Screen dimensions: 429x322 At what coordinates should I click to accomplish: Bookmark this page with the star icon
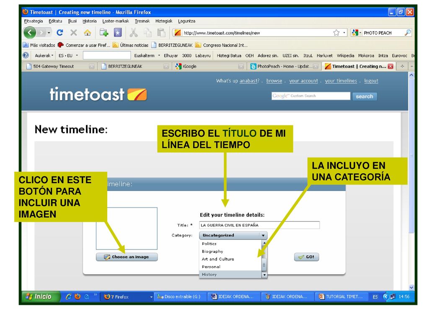point(336,33)
